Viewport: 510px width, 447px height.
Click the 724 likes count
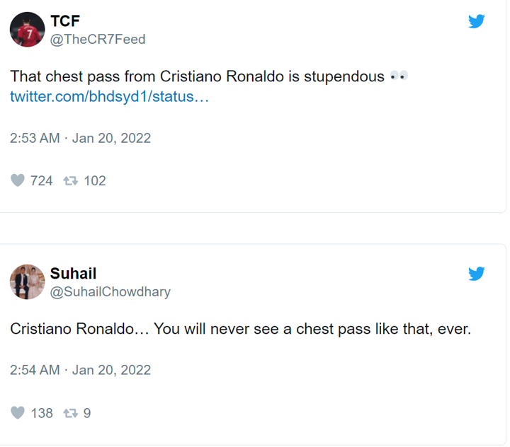click(41, 180)
